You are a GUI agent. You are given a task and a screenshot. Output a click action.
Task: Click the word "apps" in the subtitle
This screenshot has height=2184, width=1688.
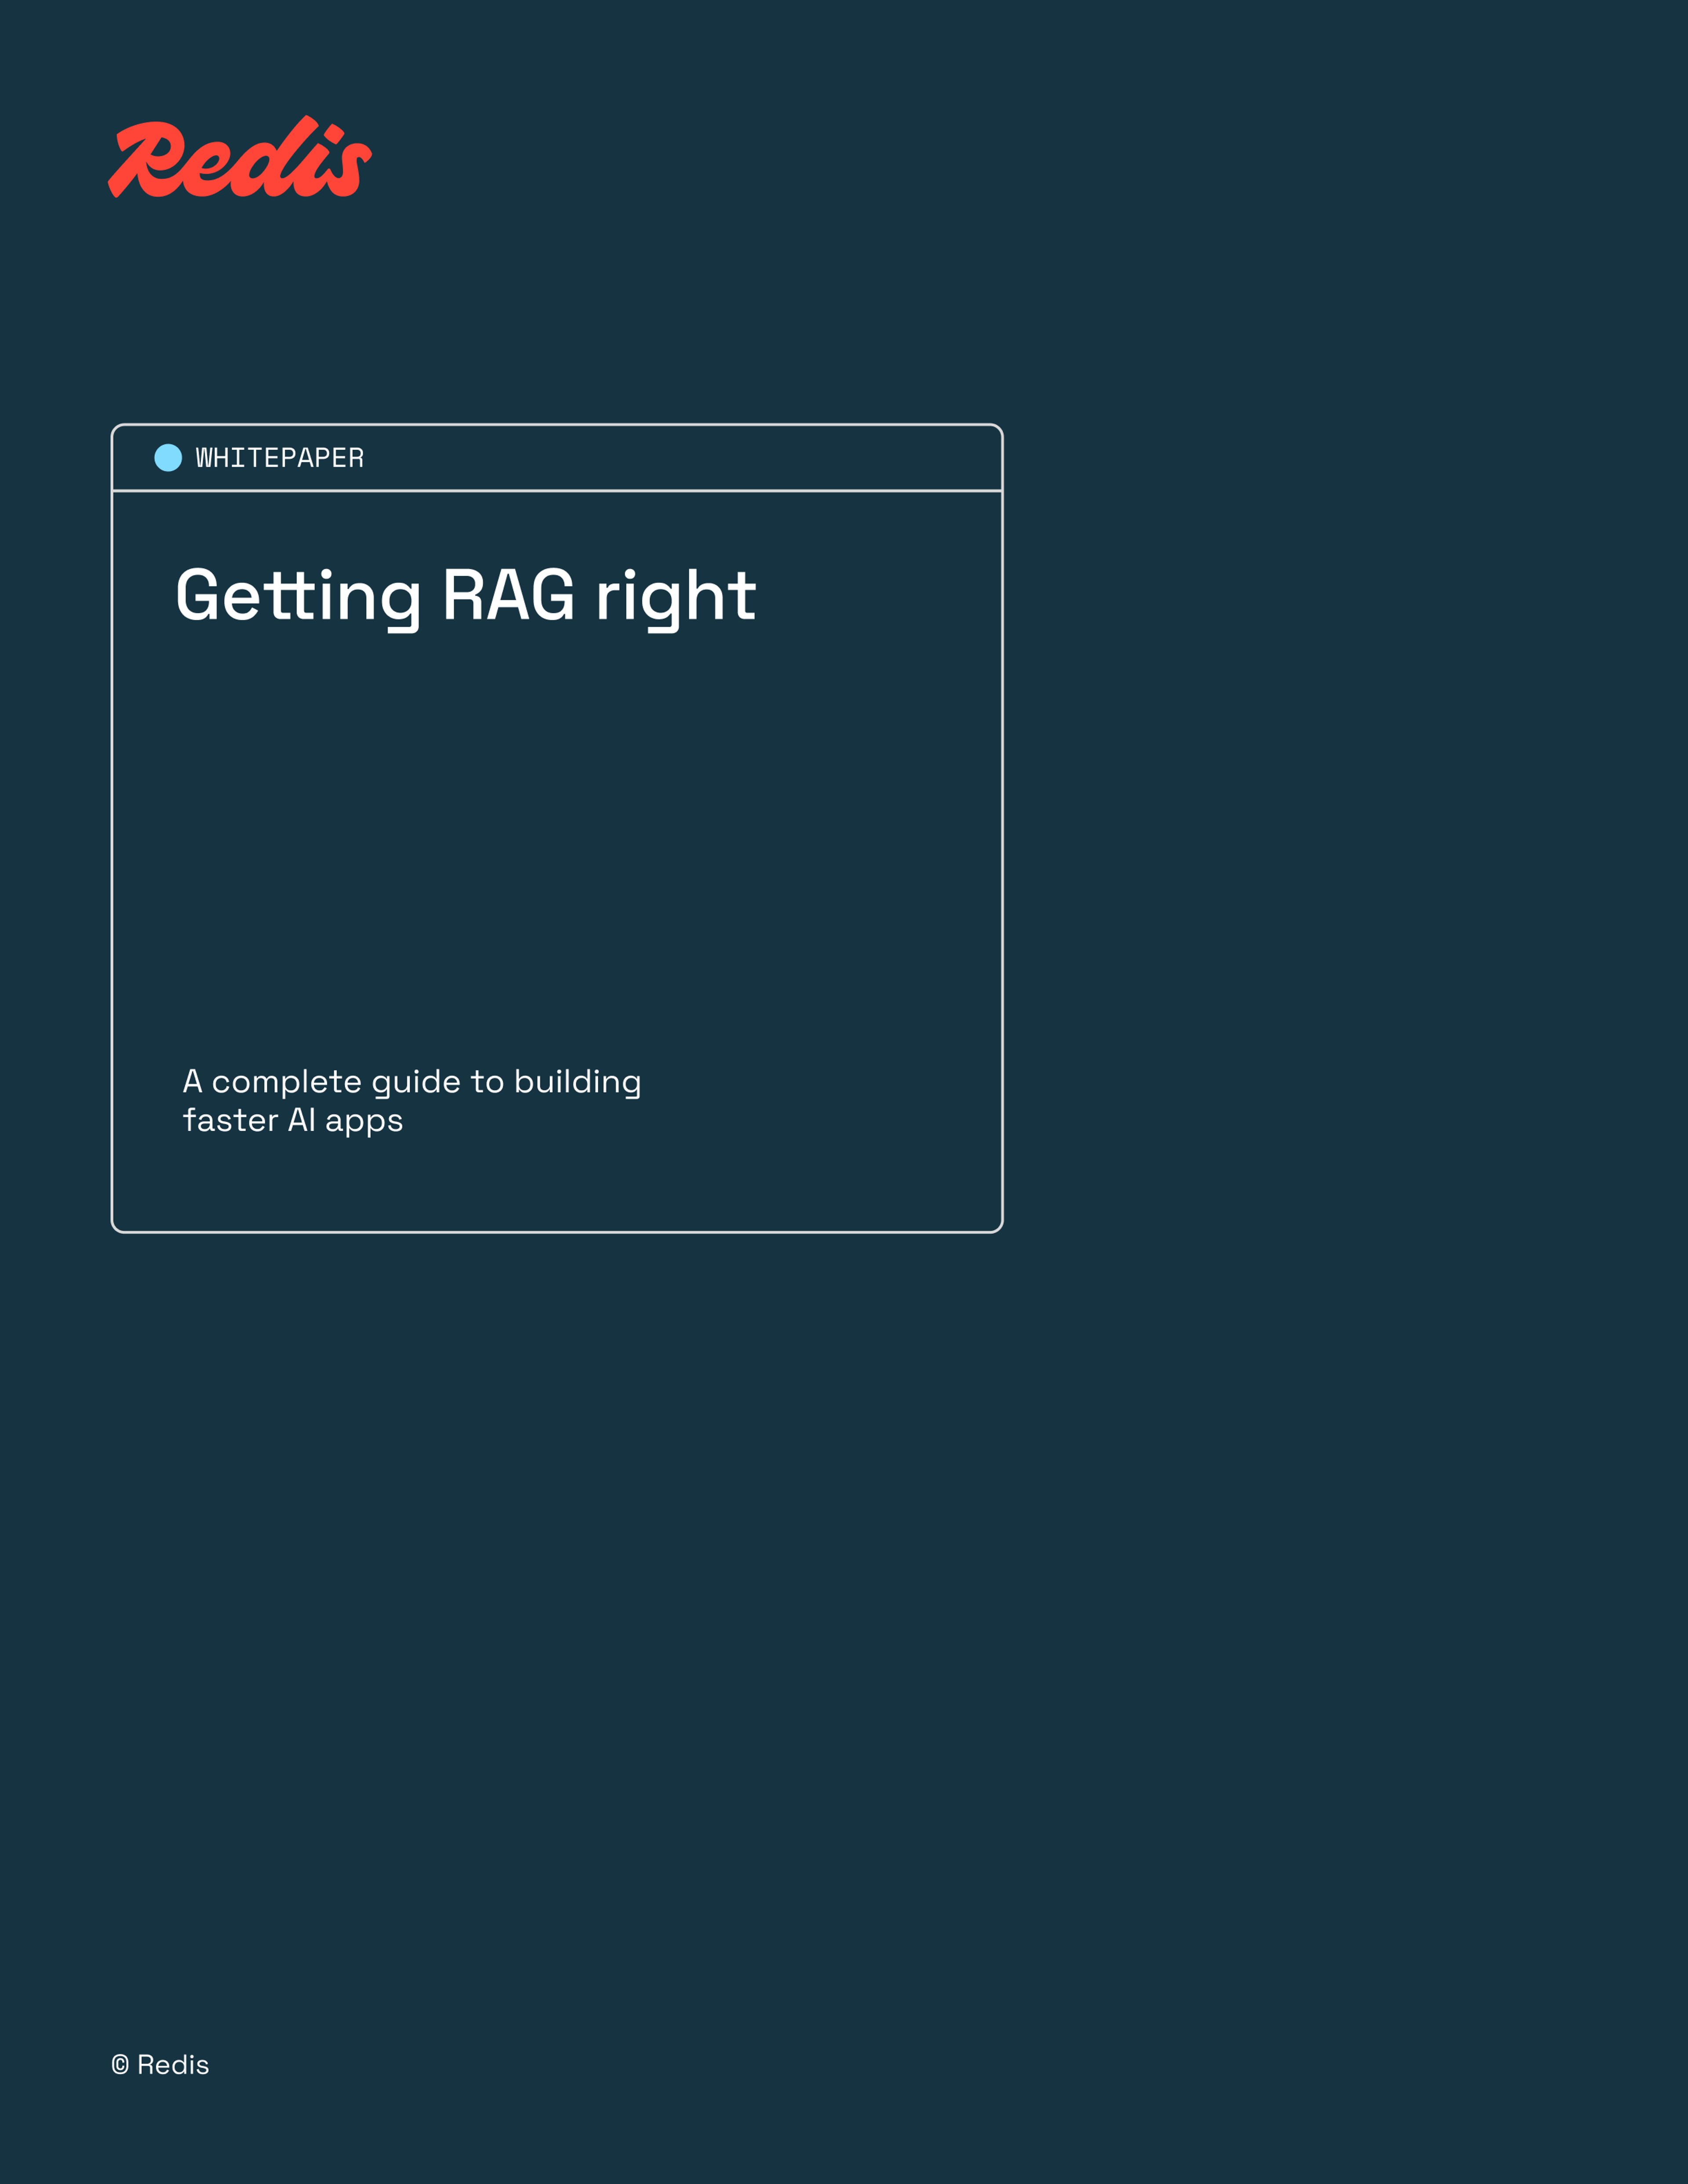[364, 1122]
